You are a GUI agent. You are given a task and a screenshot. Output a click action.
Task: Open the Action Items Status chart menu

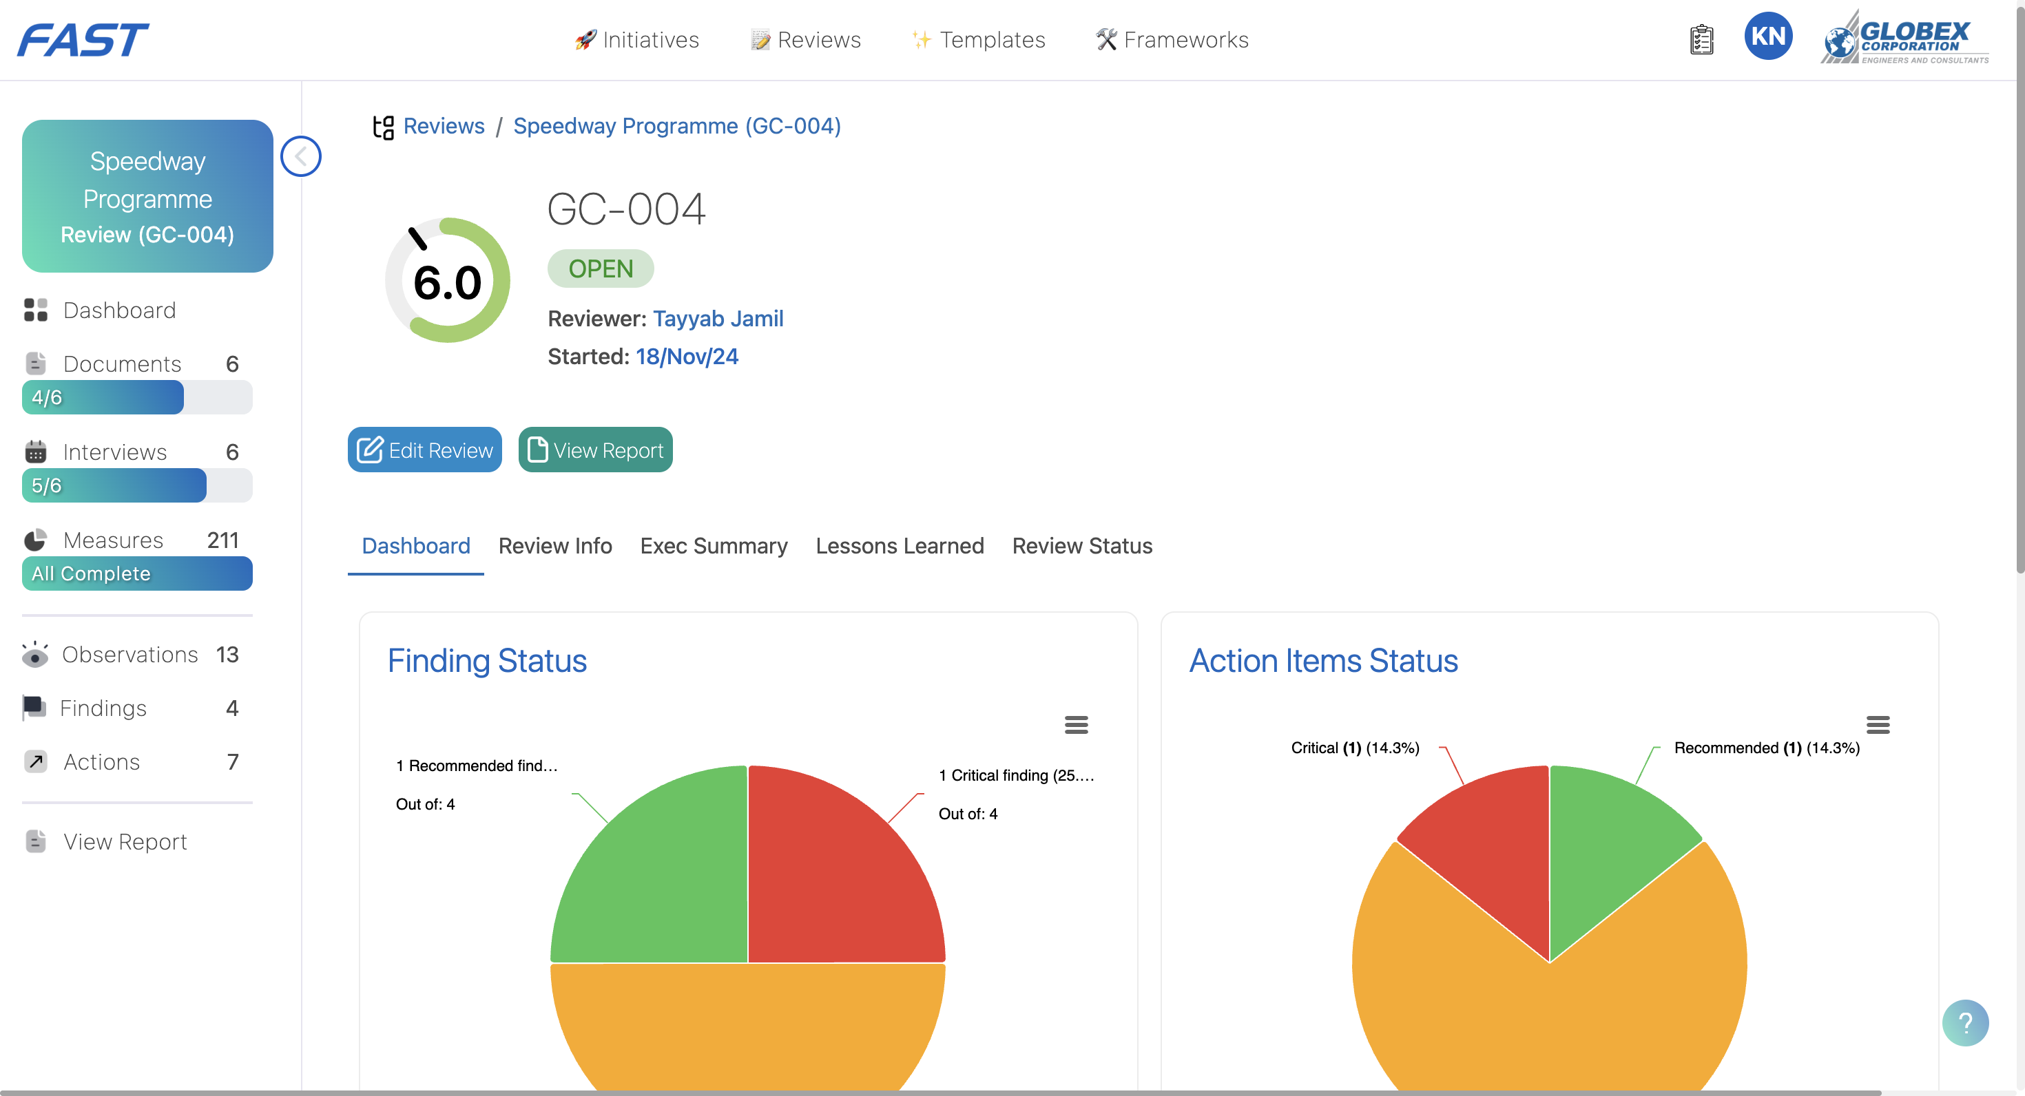click(x=1877, y=724)
